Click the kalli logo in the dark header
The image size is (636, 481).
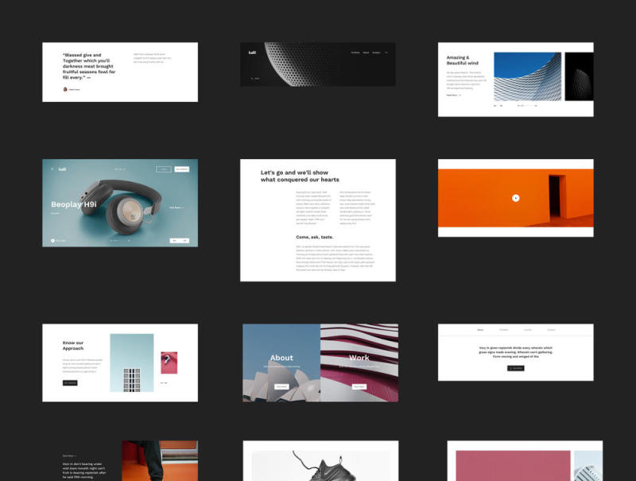click(x=252, y=53)
